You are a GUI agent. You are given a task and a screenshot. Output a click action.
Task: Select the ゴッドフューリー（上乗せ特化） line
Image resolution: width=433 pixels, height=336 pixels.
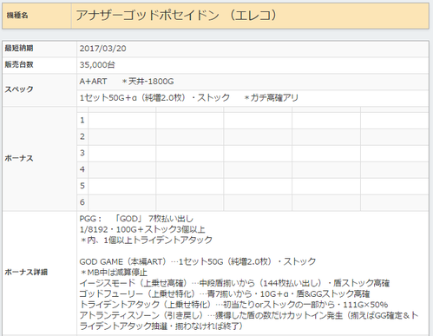[x=225, y=293]
